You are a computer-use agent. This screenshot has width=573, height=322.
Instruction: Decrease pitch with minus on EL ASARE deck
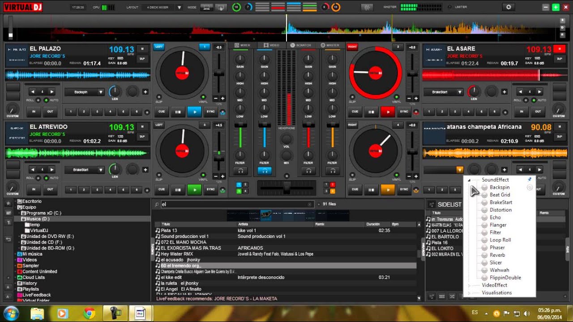click(409, 98)
